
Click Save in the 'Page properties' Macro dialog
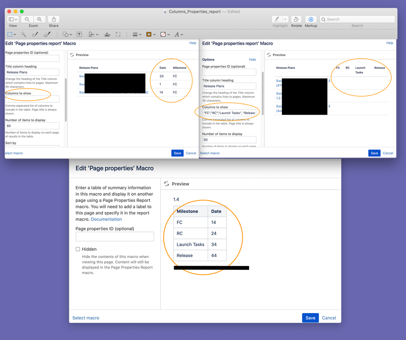pos(310,318)
